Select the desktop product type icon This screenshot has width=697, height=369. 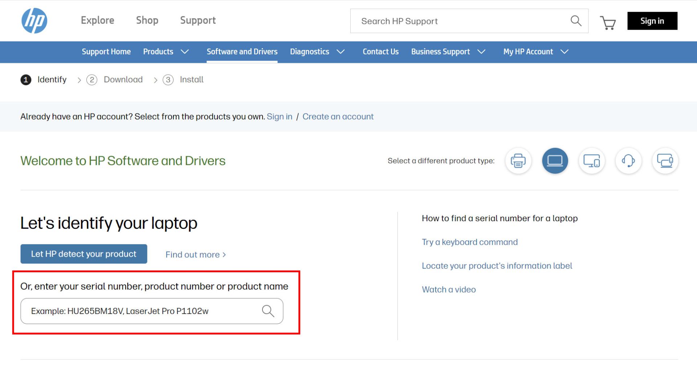(x=591, y=161)
